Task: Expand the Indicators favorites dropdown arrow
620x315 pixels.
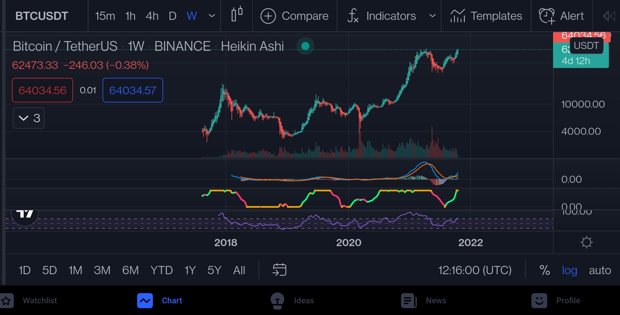Action: tap(432, 16)
